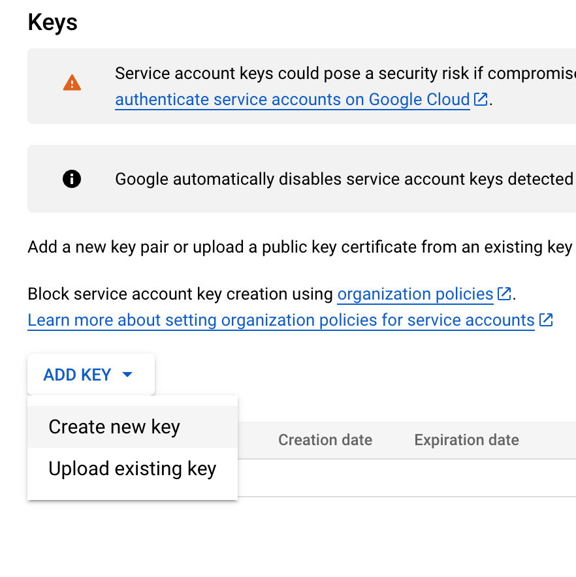Click external-link icon beside 'organization policies'

click(x=504, y=294)
